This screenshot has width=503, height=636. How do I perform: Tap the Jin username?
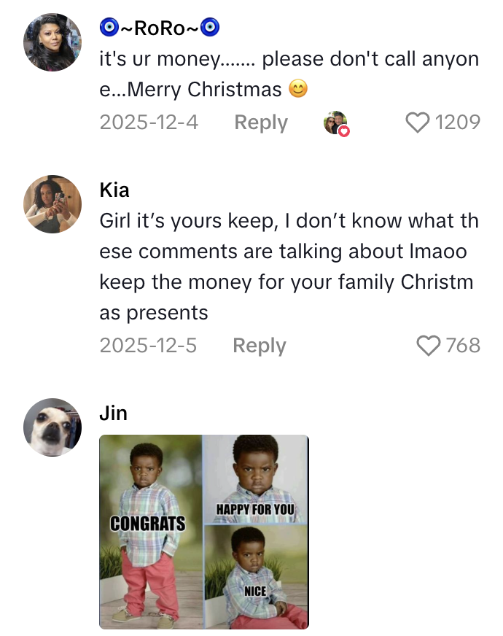pyautogui.click(x=113, y=414)
